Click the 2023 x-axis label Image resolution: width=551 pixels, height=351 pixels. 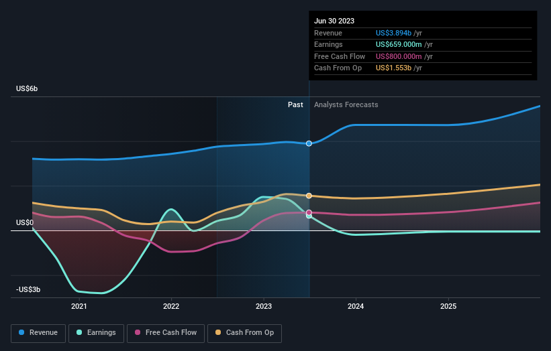pyautogui.click(x=264, y=306)
